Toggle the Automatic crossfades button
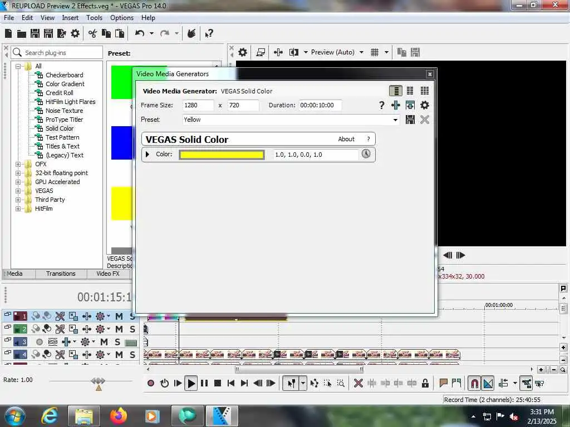 coord(488,383)
